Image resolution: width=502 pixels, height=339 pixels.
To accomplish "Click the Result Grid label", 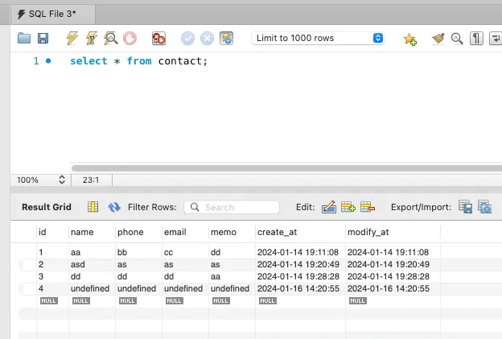I will point(47,207).
